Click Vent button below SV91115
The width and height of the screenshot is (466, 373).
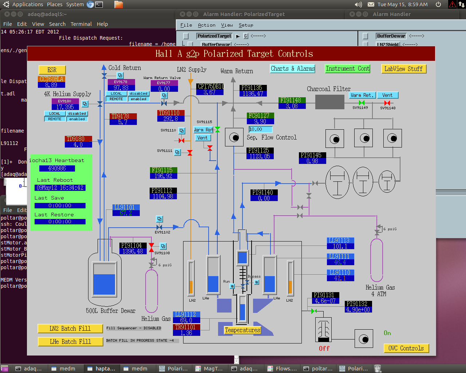(x=202, y=138)
